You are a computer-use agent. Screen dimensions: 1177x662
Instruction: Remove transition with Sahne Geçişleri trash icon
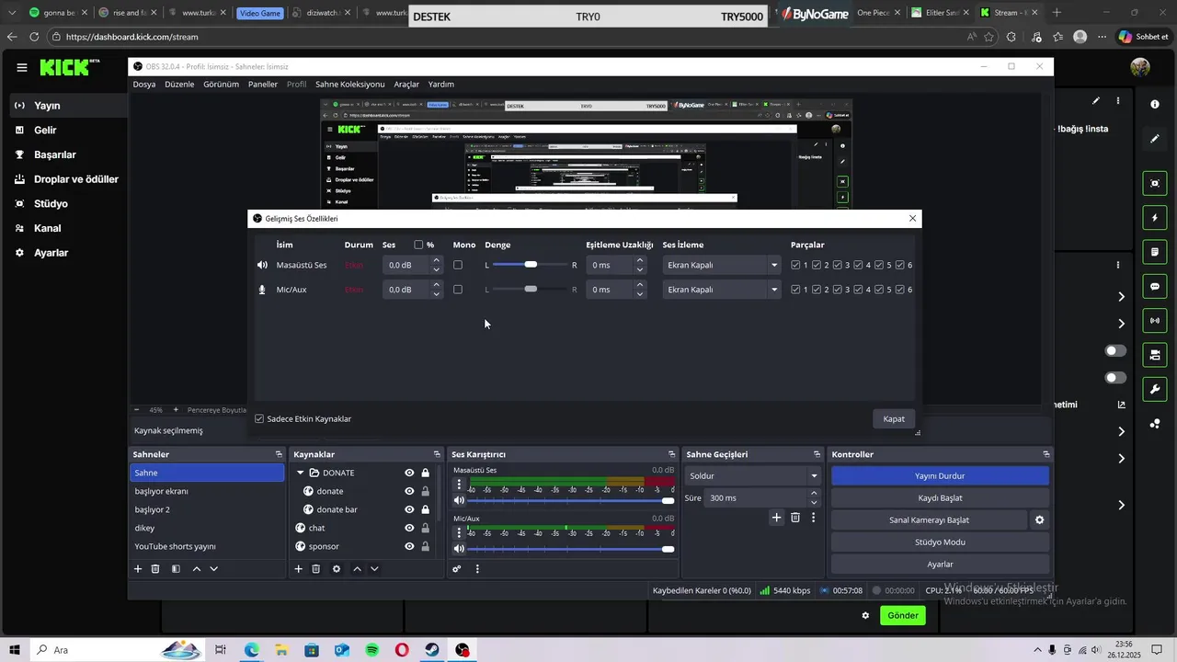pyautogui.click(x=795, y=518)
